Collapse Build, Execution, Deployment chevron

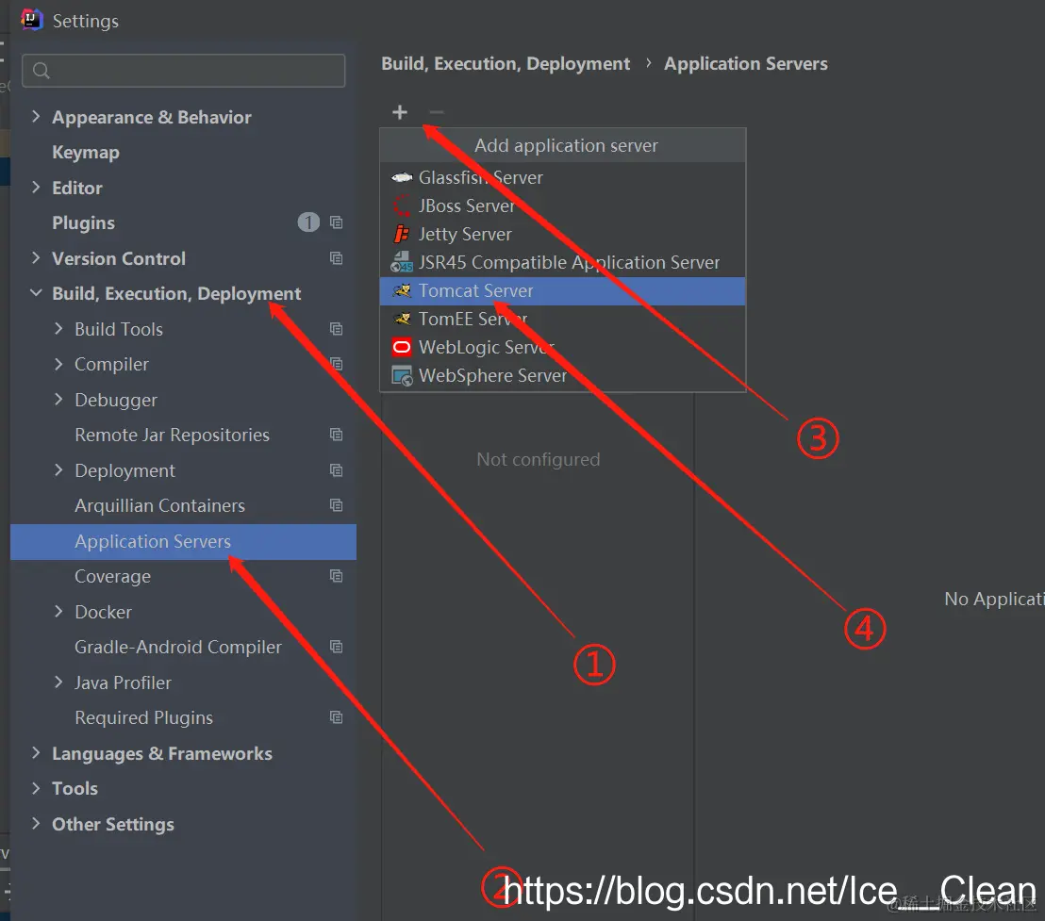pyautogui.click(x=36, y=292)
